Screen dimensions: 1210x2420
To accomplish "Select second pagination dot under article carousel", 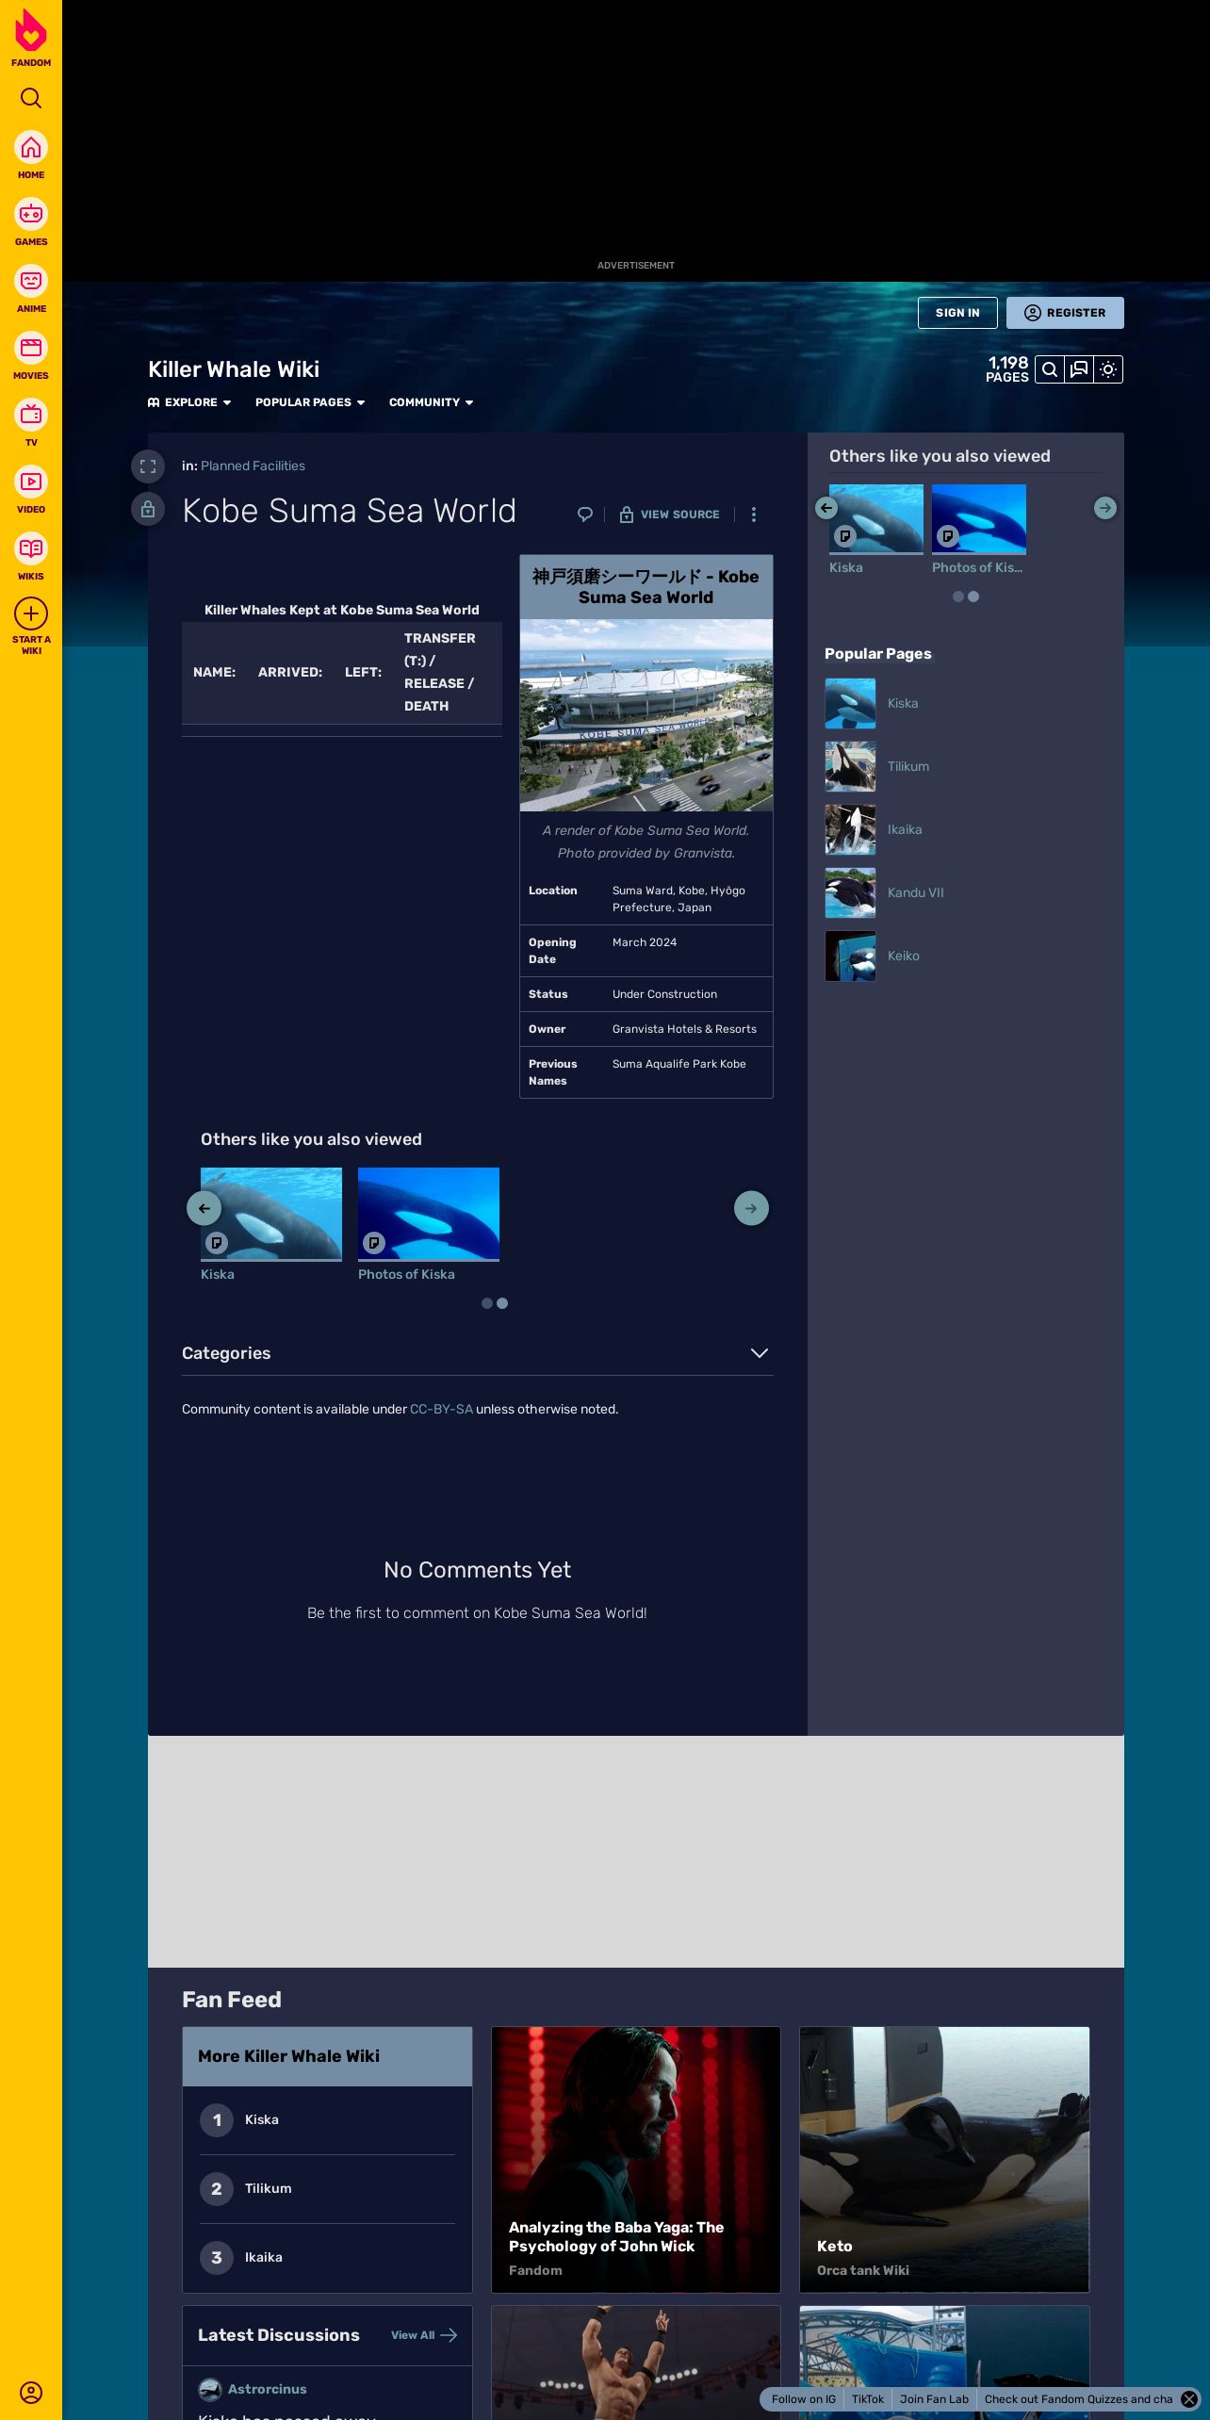I will (502, 1303).
